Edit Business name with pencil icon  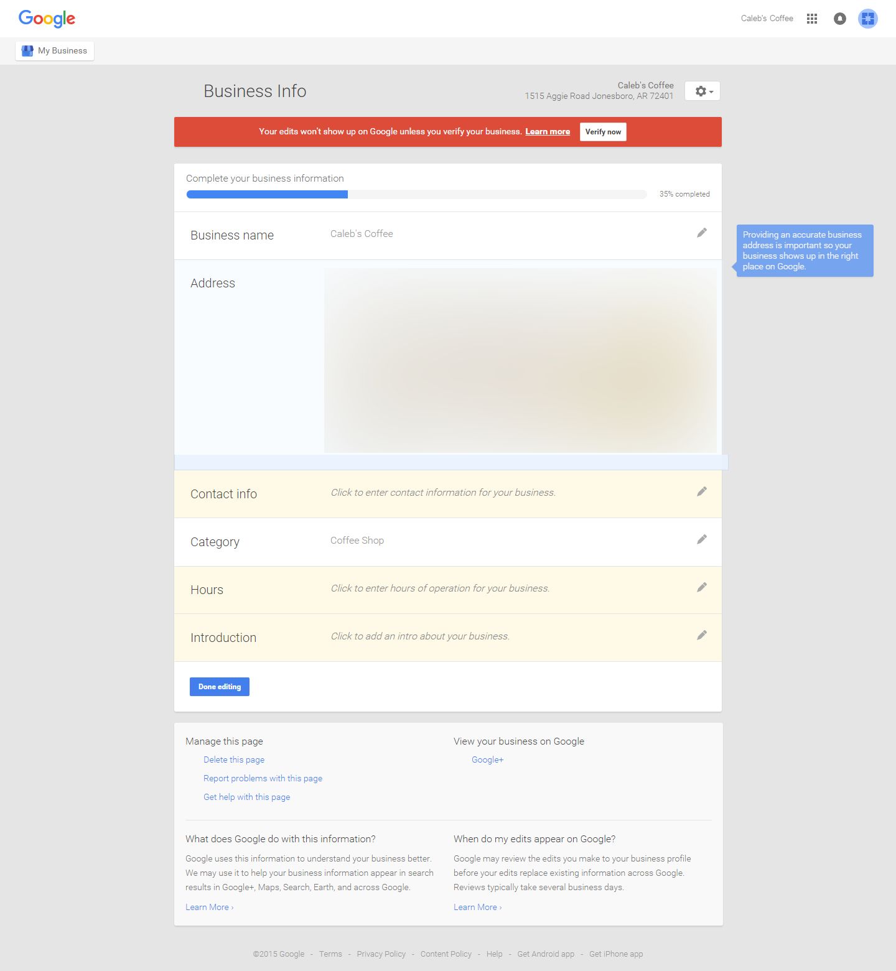pos(701,233)
